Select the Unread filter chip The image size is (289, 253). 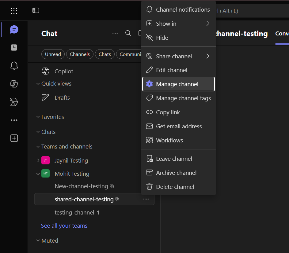53,54
